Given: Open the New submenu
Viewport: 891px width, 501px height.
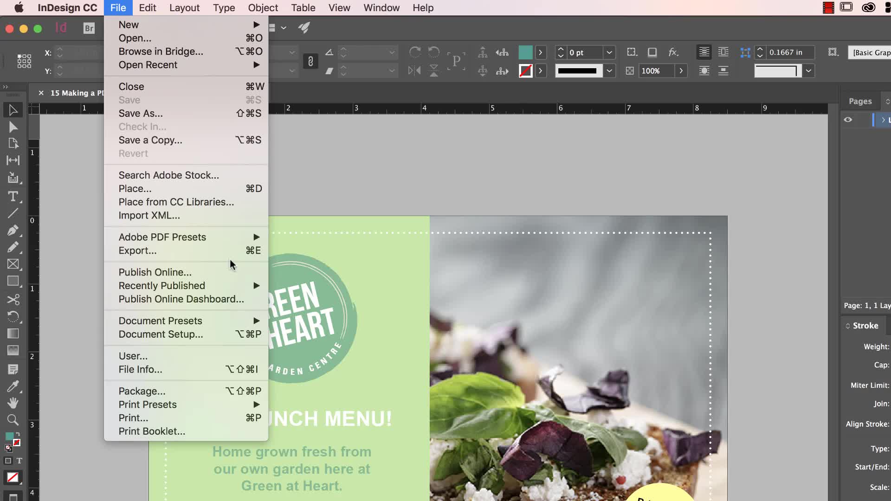Looking at the screenshot, I should point(186,25).
